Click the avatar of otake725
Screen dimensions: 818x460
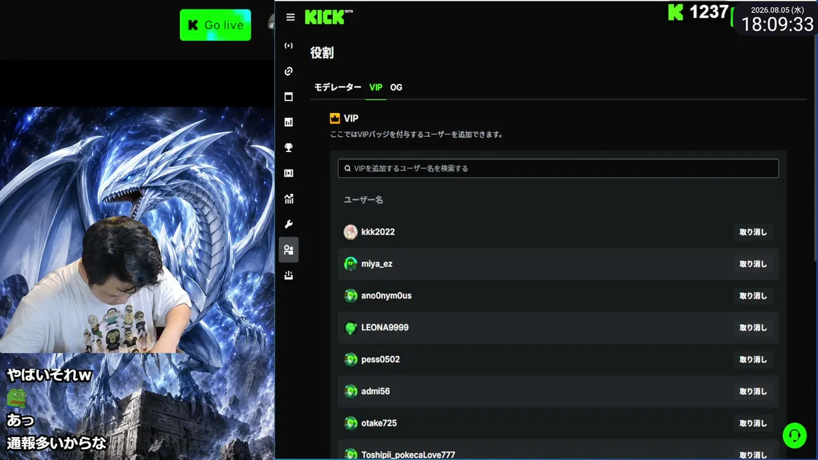coord(350,424)
